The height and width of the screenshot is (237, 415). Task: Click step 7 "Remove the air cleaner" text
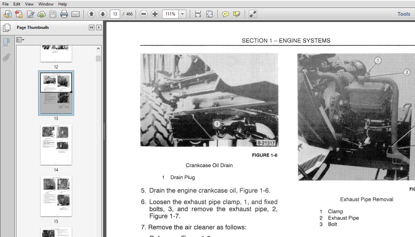coord(194,227)
